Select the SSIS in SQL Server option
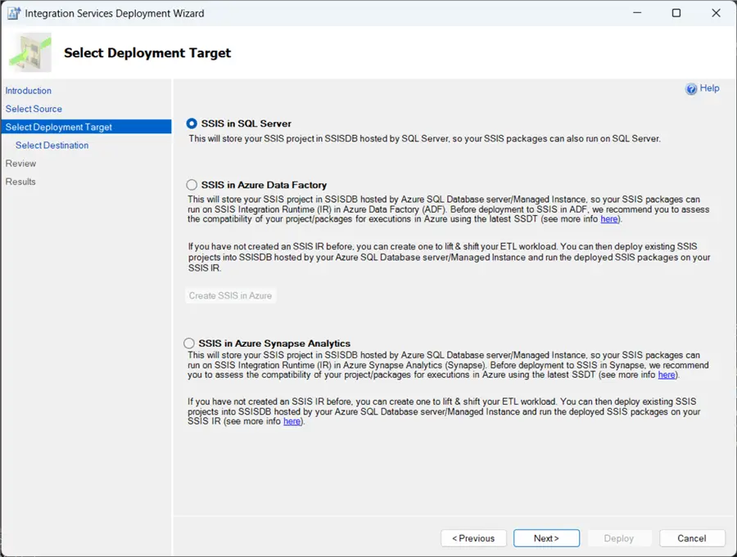 [x=192, y=124]
